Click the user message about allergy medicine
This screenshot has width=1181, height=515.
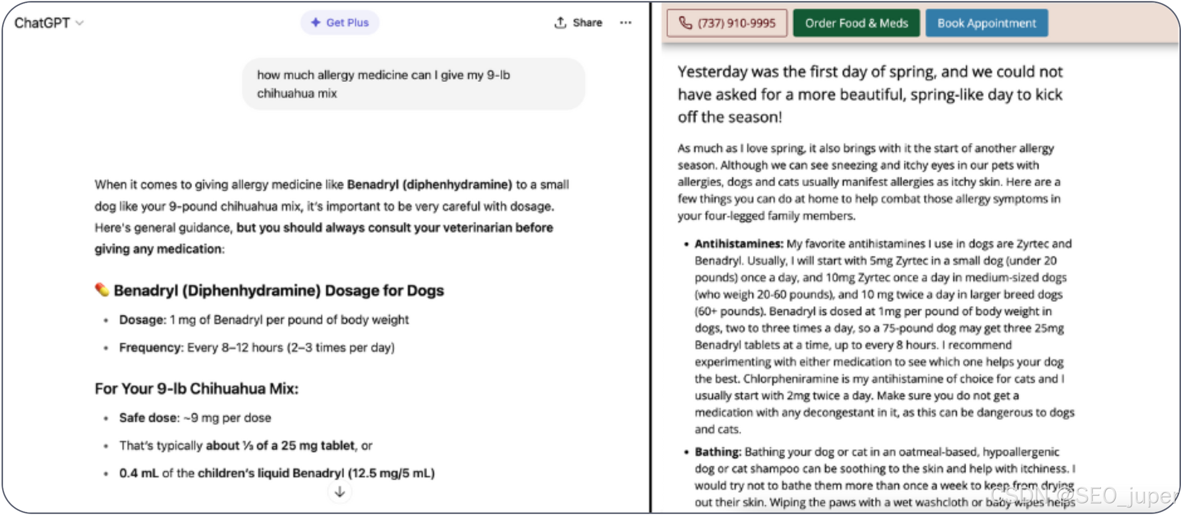pyautogui.click(x=413, y=84)
